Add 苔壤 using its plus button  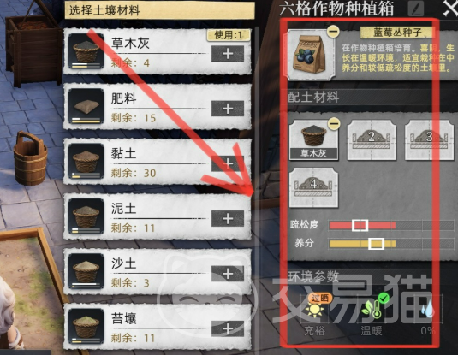[x=228, y=328]
